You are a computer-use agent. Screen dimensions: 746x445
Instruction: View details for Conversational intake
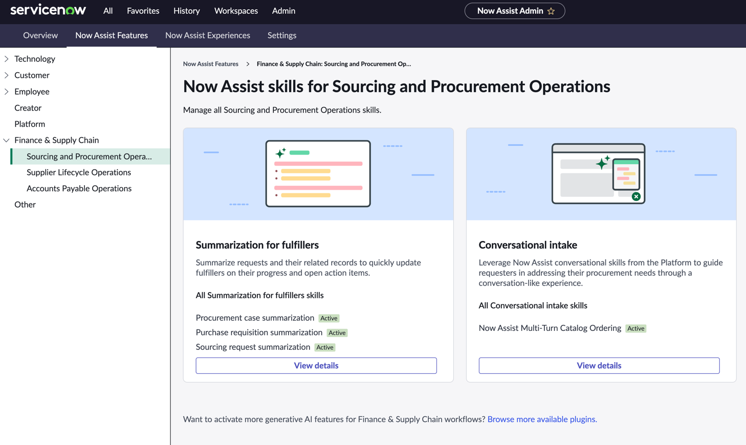(x=599, y=365)
